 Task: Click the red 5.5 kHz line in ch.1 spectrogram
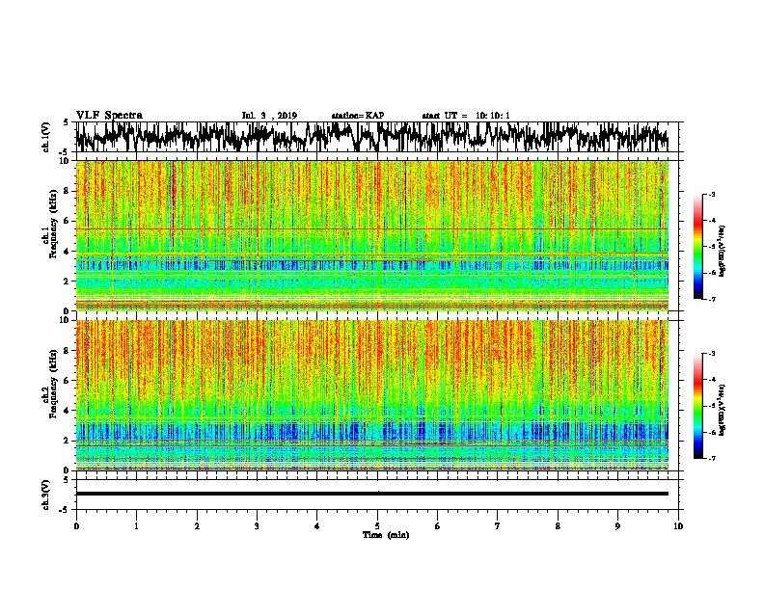pyautogui.click(x=372, y=228)
